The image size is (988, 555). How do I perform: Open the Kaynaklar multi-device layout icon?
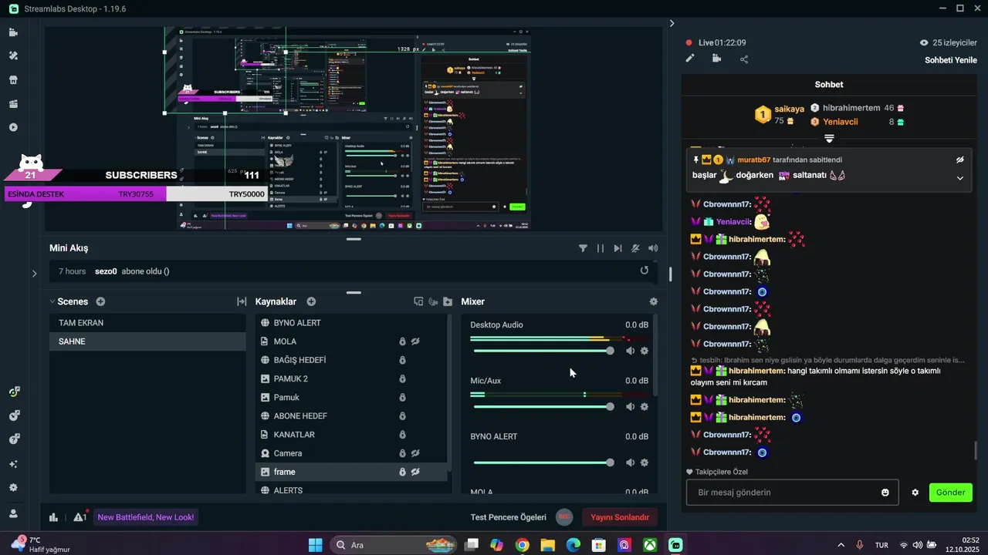tap(418, 301)
